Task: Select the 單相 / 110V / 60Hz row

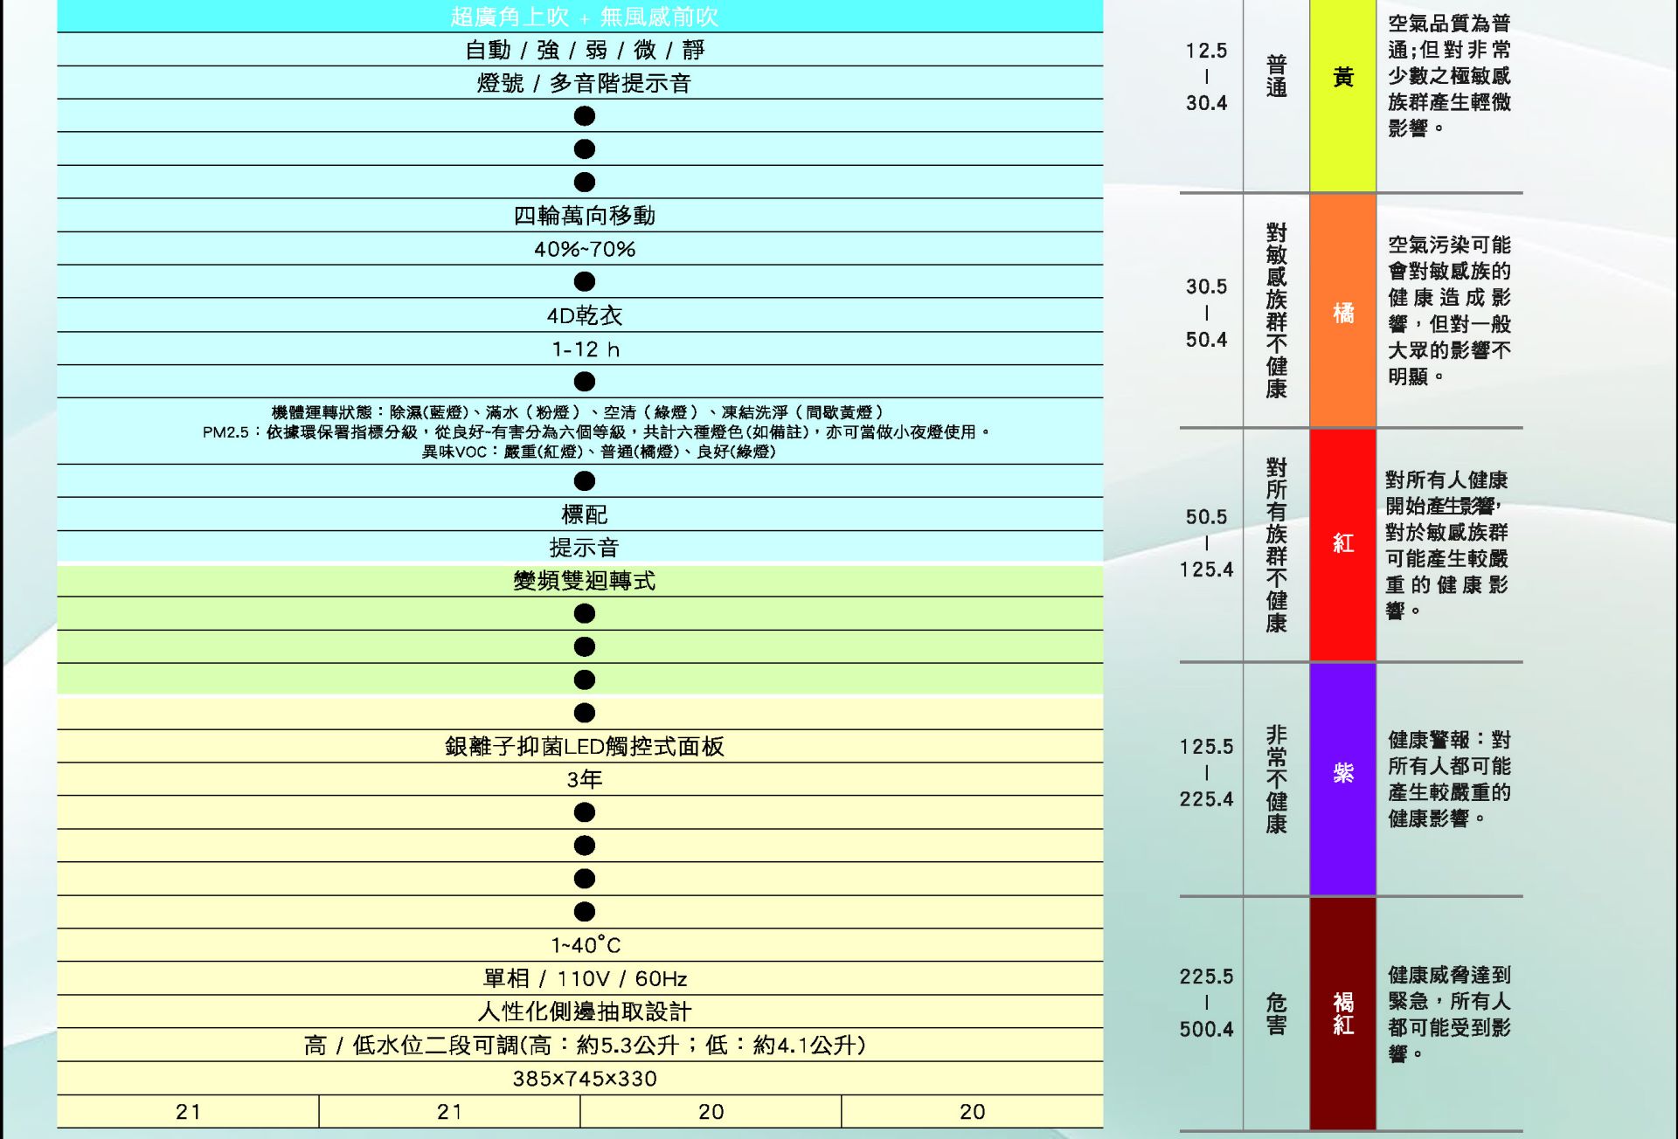Action: pos(584,978)
